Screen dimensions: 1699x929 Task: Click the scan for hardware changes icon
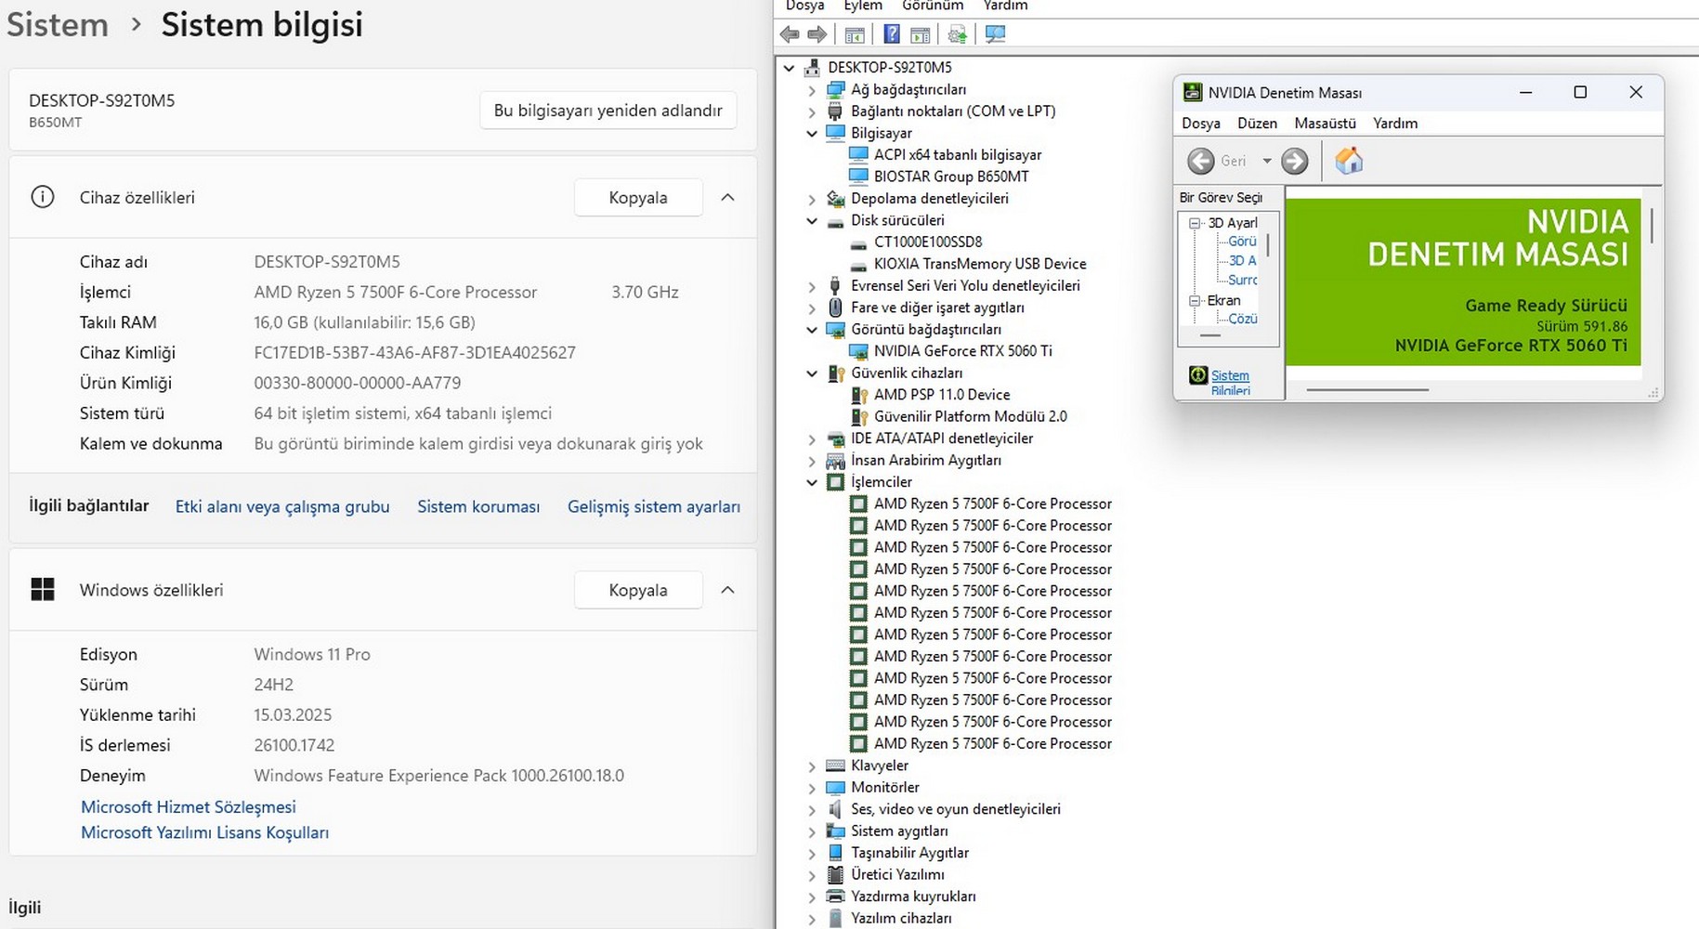pos(995,34)
